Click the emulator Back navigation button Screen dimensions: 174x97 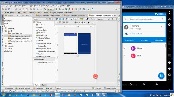click(x=131, y=84)
